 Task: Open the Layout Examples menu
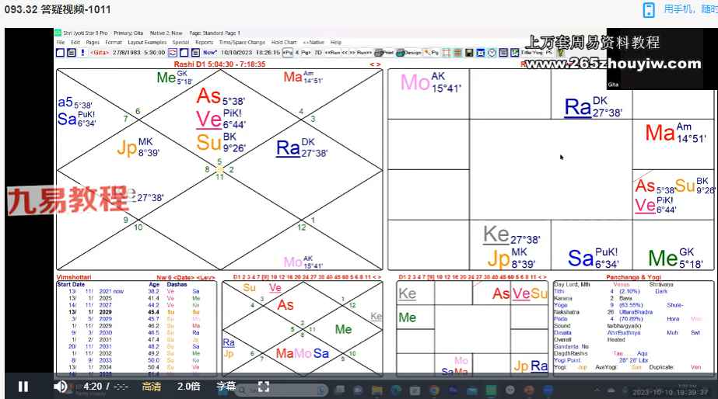pos(147,43)
